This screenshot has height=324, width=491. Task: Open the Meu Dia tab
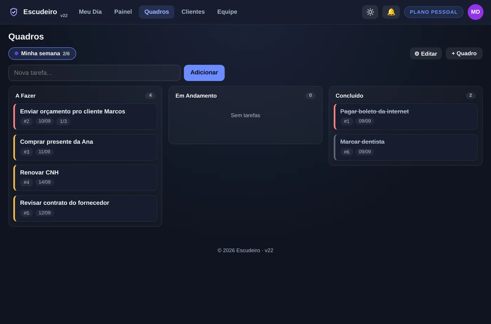pos(90,12)
